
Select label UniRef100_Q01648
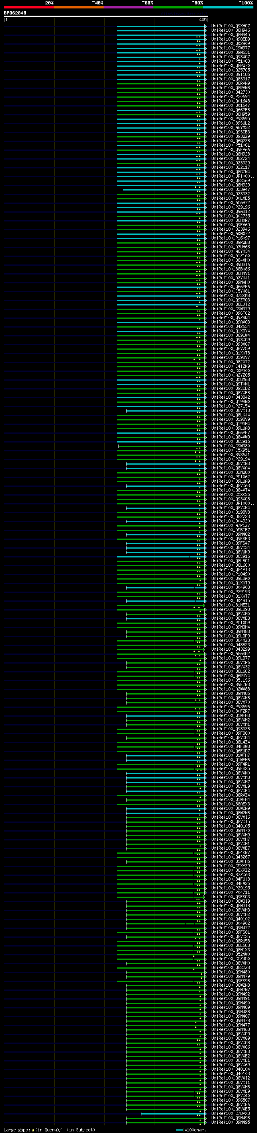[x=230, y=101]
